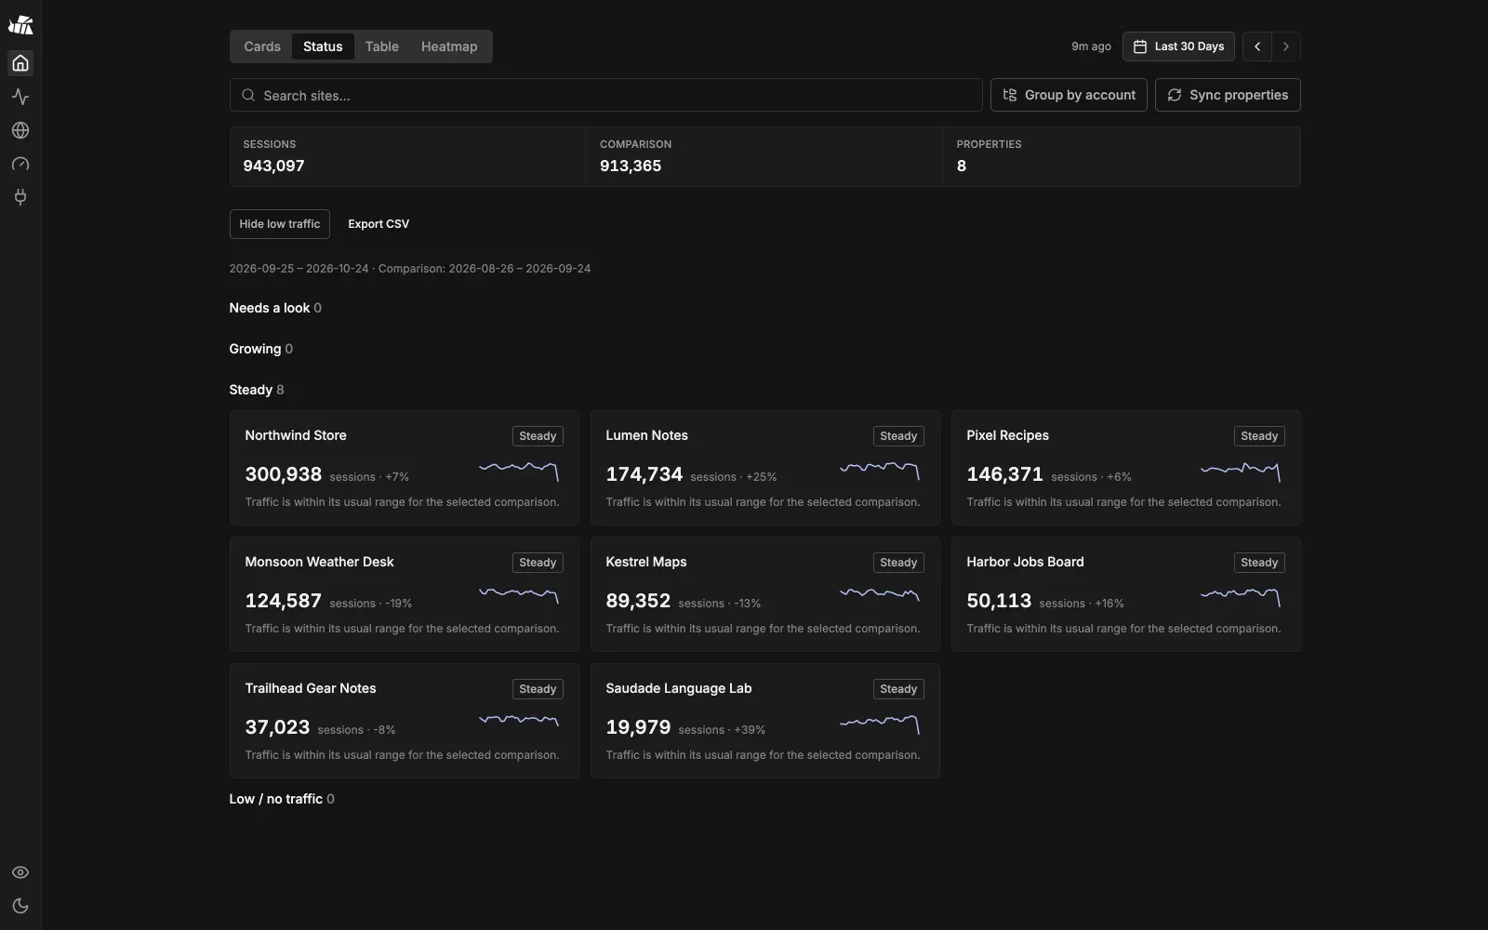
Task: Click Export CSV
Action: click(x=379, y=224)
